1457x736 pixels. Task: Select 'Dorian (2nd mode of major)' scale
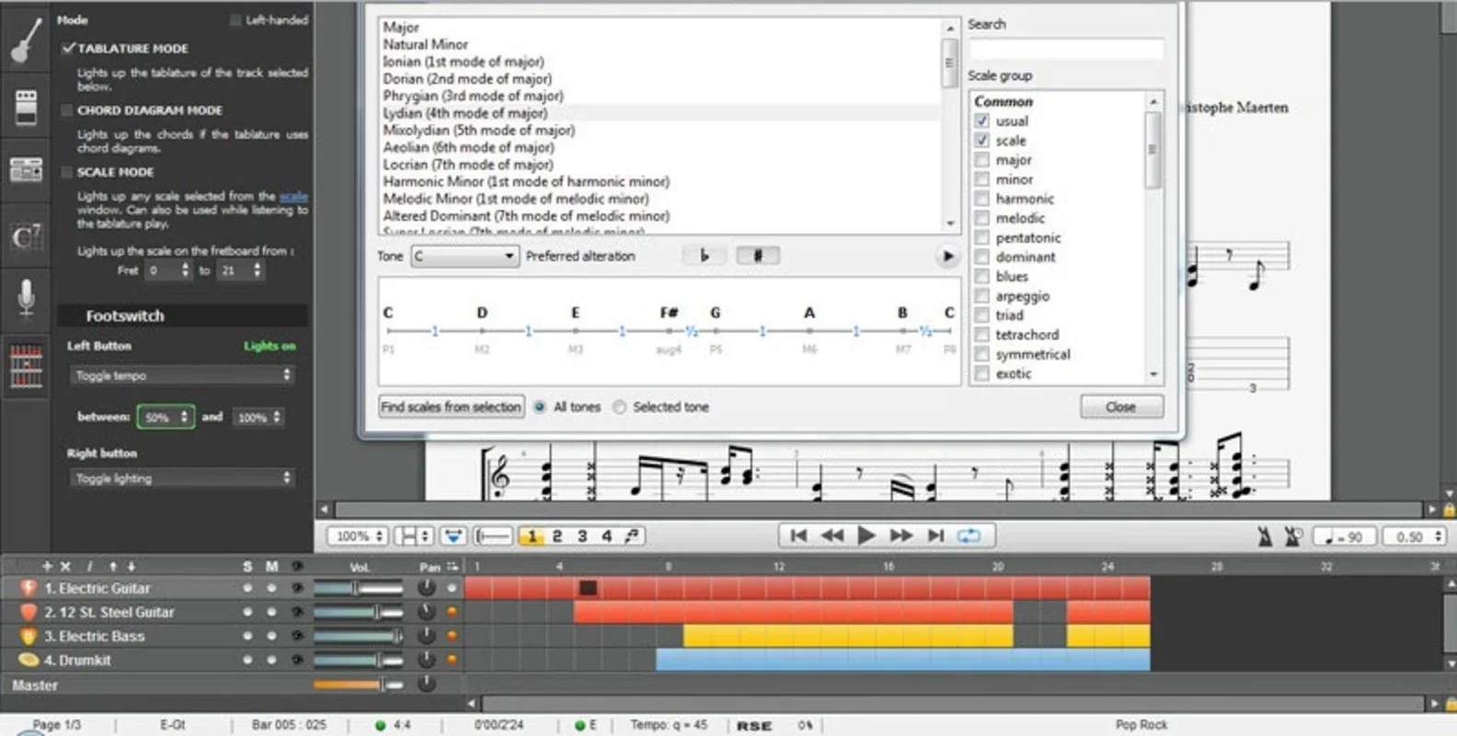467,79
